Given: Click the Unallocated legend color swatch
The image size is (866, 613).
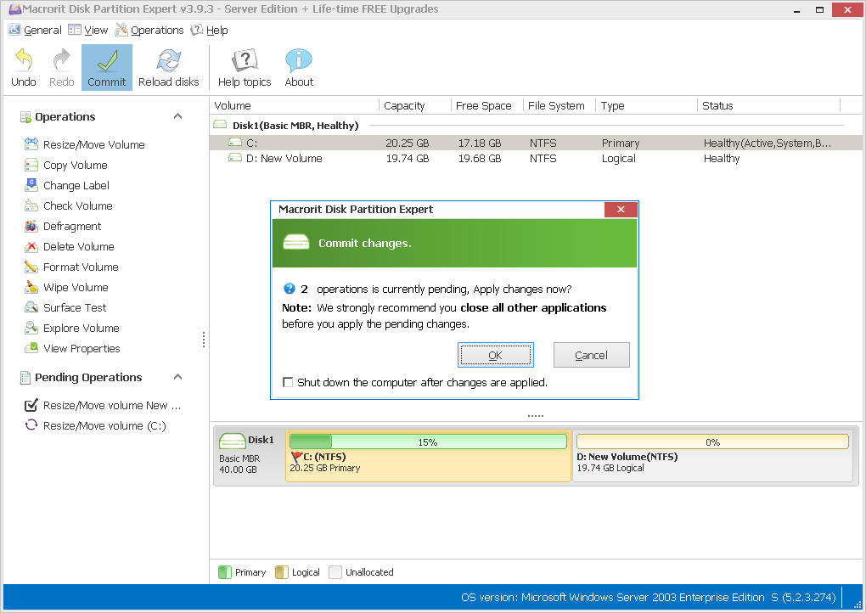Looking at the screenshot, I should [335, 572].
